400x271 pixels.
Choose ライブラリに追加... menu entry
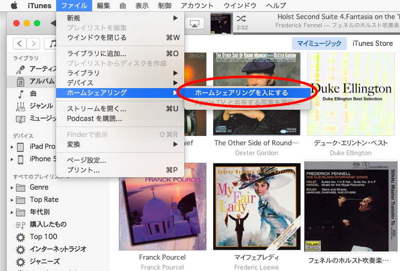tap(120, 54)
